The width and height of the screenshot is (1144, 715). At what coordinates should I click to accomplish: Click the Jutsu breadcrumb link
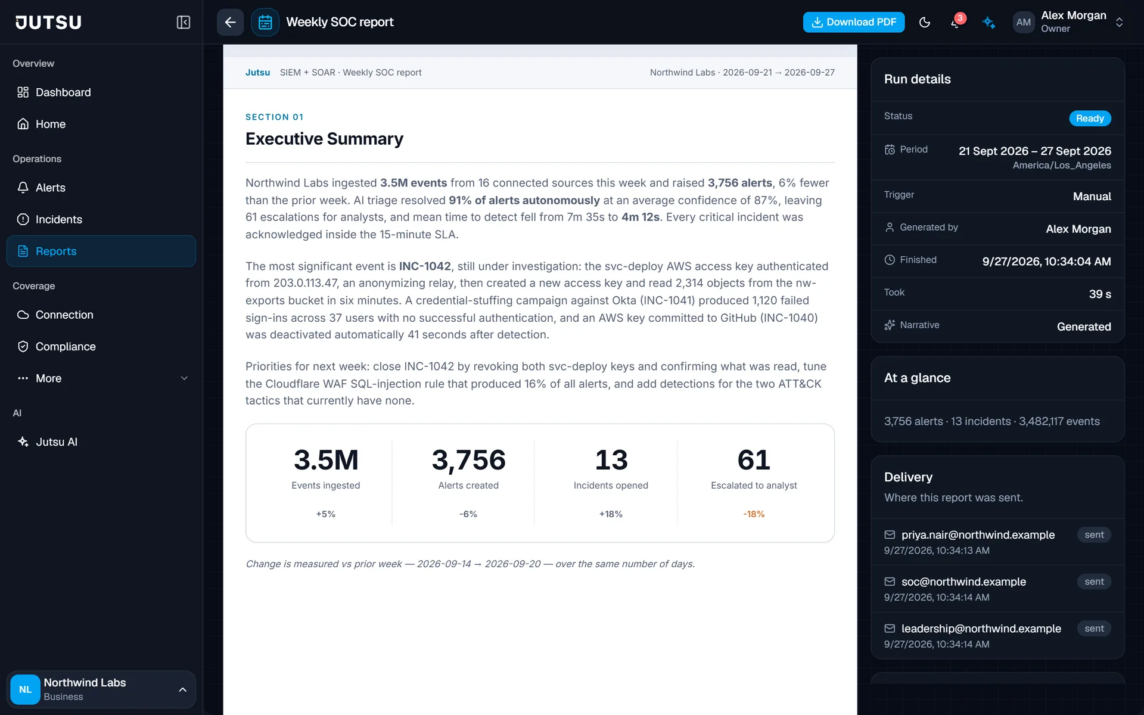257,72
